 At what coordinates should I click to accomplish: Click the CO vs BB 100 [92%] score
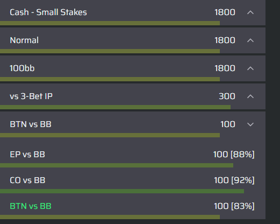coord(234,180)
